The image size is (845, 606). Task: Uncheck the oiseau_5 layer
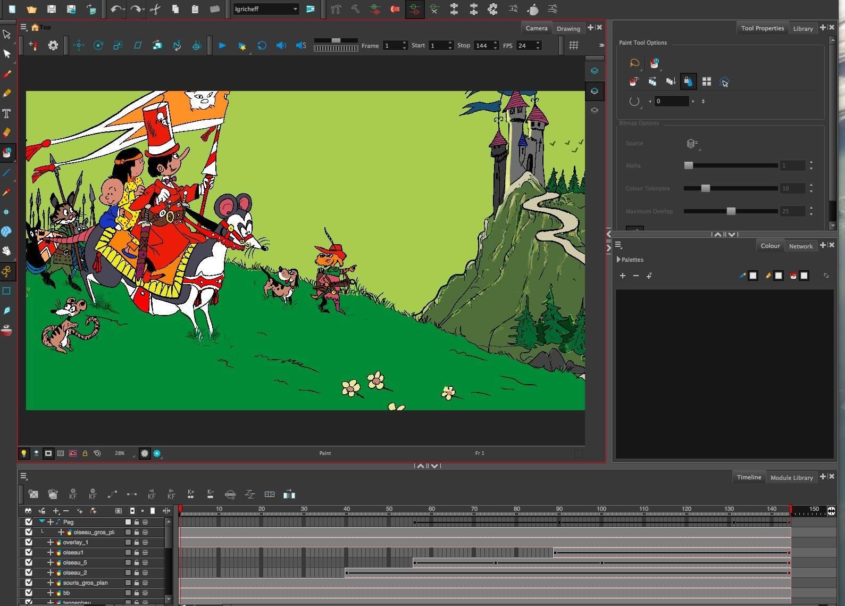(x=29, y=562)
